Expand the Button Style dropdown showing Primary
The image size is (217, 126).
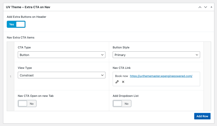click(x=156, y=55)
